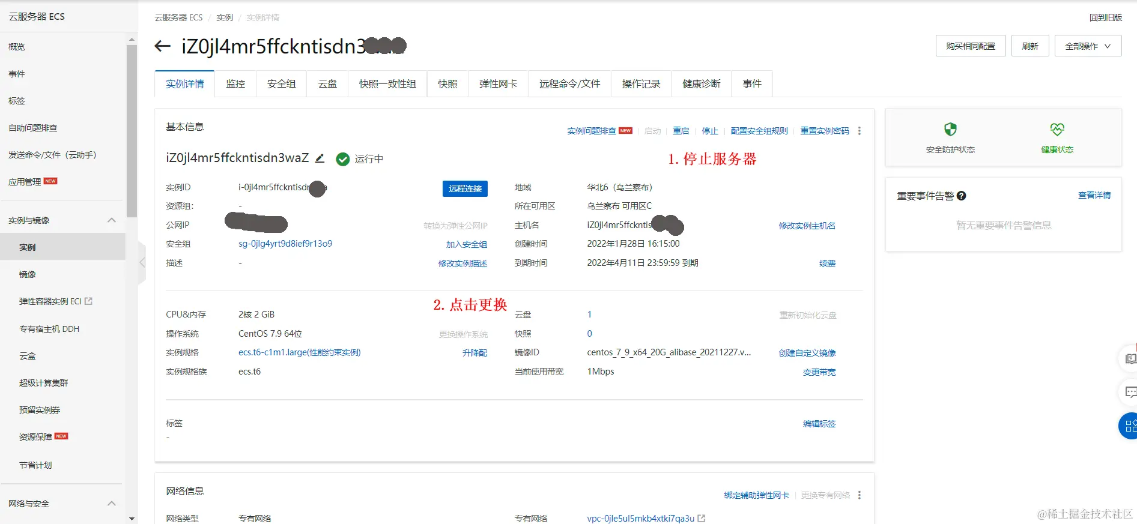Edit instance name with the pencil icon
Viewport: 1137px width, 524px height.
[x=320, y=158]
